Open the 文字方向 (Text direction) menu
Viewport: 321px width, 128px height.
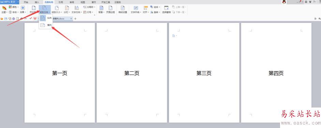(x=76, y=10)
